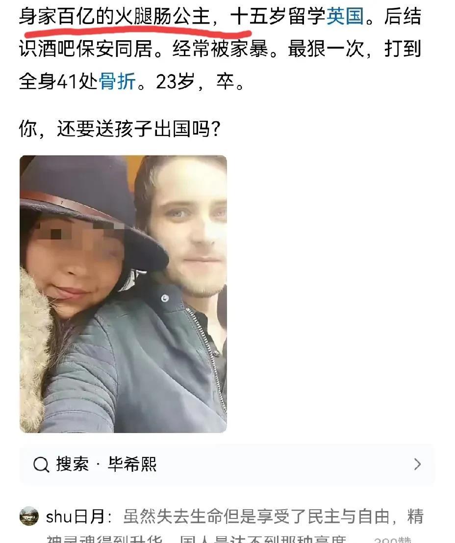455x543 pixels.
Task: Tap the magnifier icon in search suggestion
Action: pos(41,464)
